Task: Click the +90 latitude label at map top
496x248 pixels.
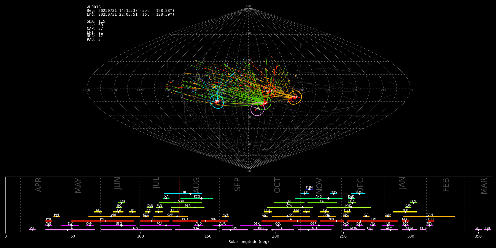Action: click(x=248, y=6)
